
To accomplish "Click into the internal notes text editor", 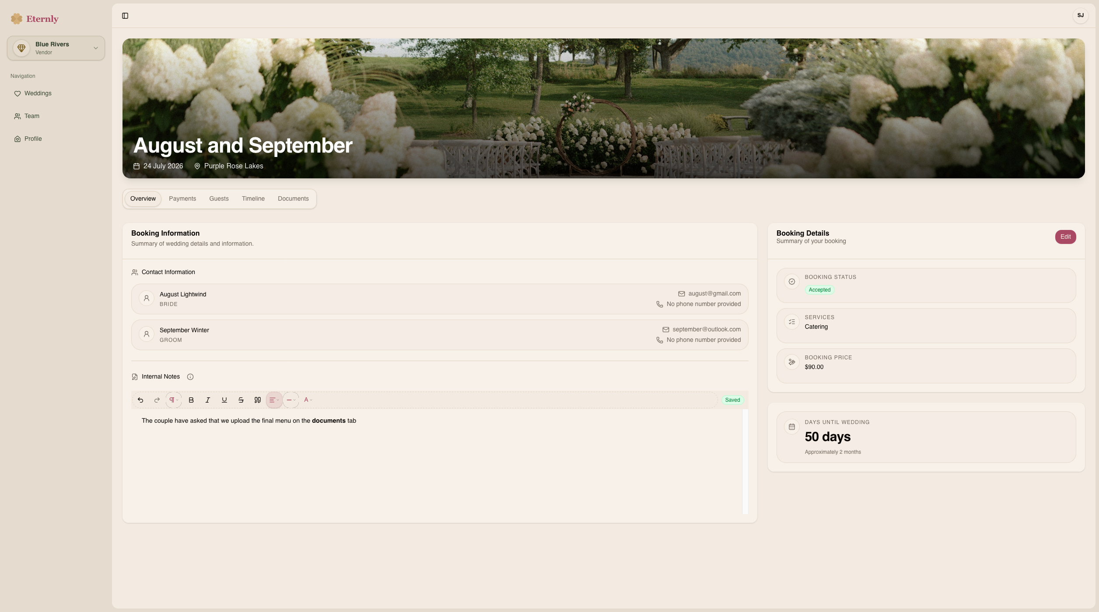I will click(x=437, y=461).
